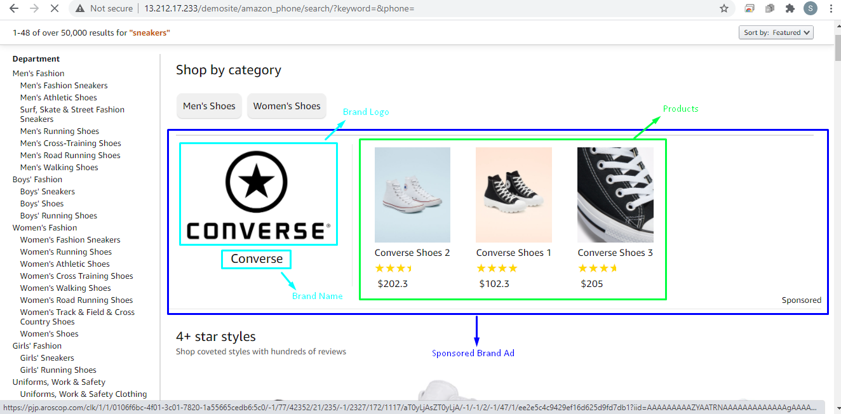The image size is (841, 414).
Task: Click the Converse Shoes 1 title
Action: coord(514,253)
